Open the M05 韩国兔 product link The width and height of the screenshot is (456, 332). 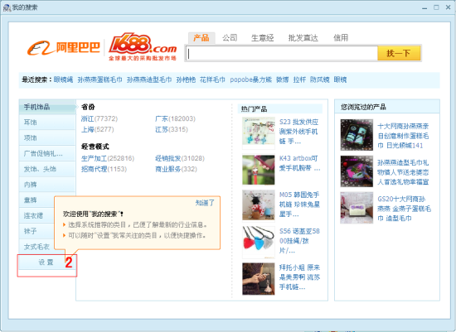pos(299,204)
